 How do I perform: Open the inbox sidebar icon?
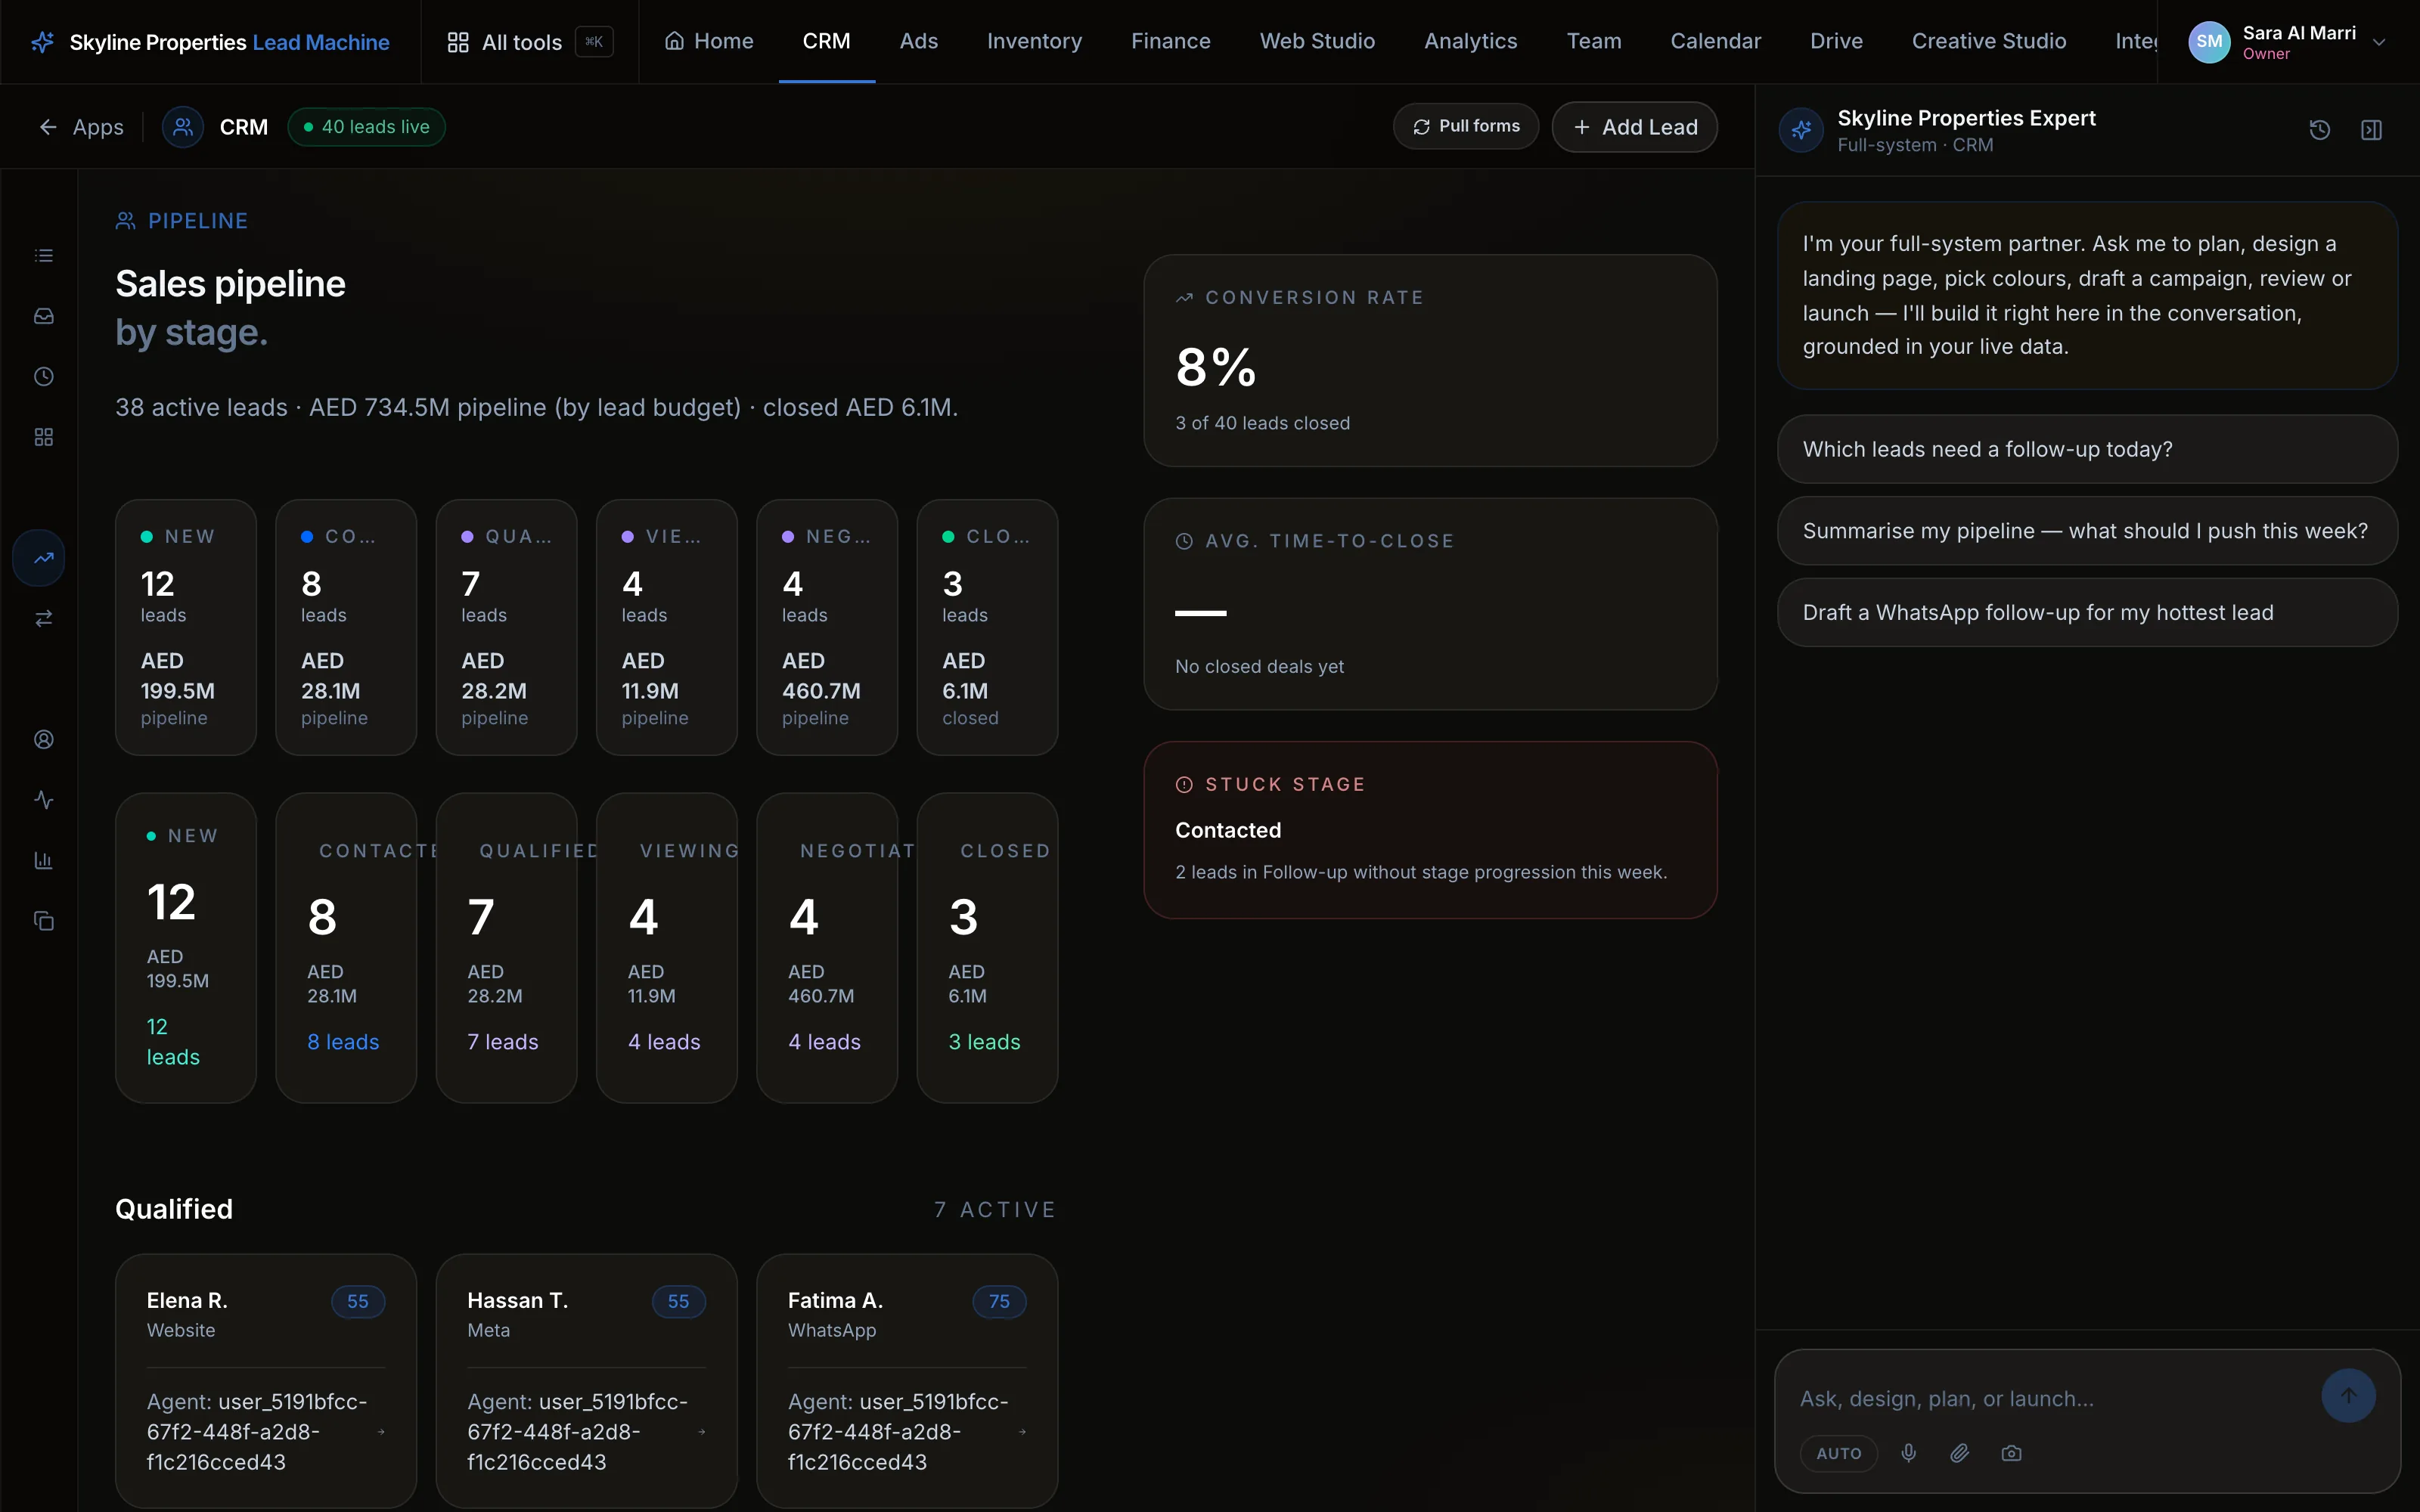click(43, 316)
